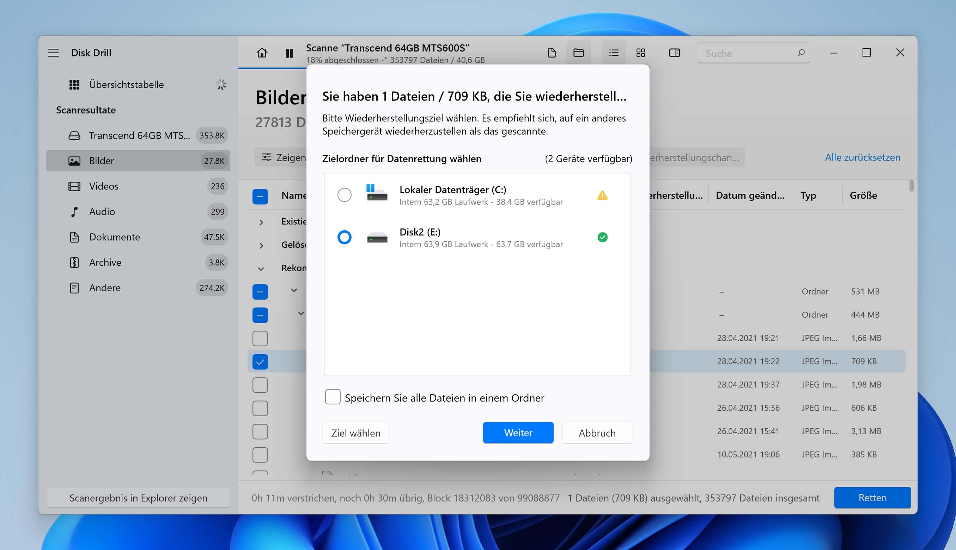Select Transcend 64GB MTS... scan result

(x=138, y=135)
